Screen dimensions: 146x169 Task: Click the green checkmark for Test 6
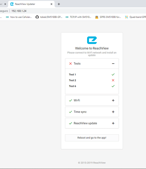click(113, 86)
